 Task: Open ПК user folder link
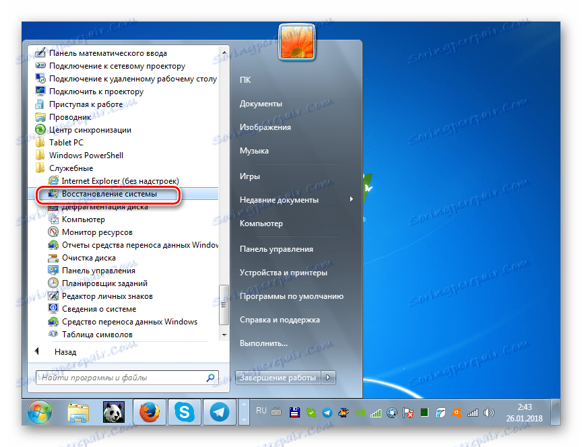point(245,80)
